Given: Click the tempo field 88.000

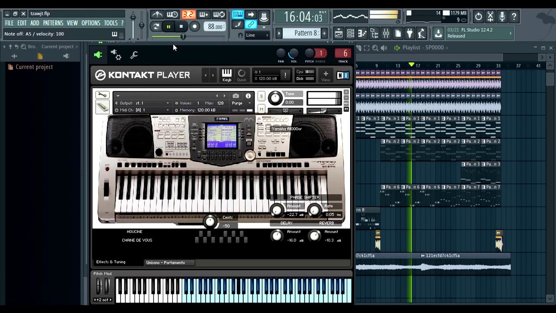Looking at the screenshot, I should tap(215, 27).
